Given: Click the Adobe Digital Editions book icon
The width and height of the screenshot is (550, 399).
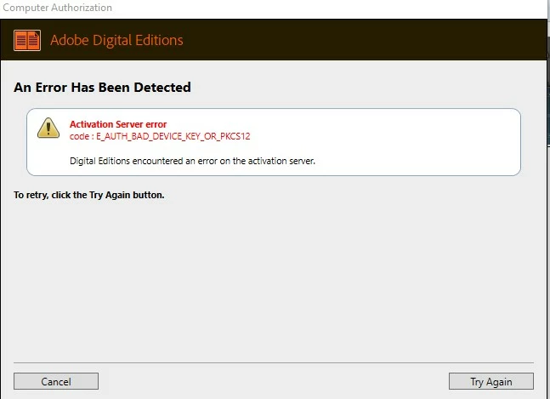Looking at the screenshot, I should click(27, 40).
